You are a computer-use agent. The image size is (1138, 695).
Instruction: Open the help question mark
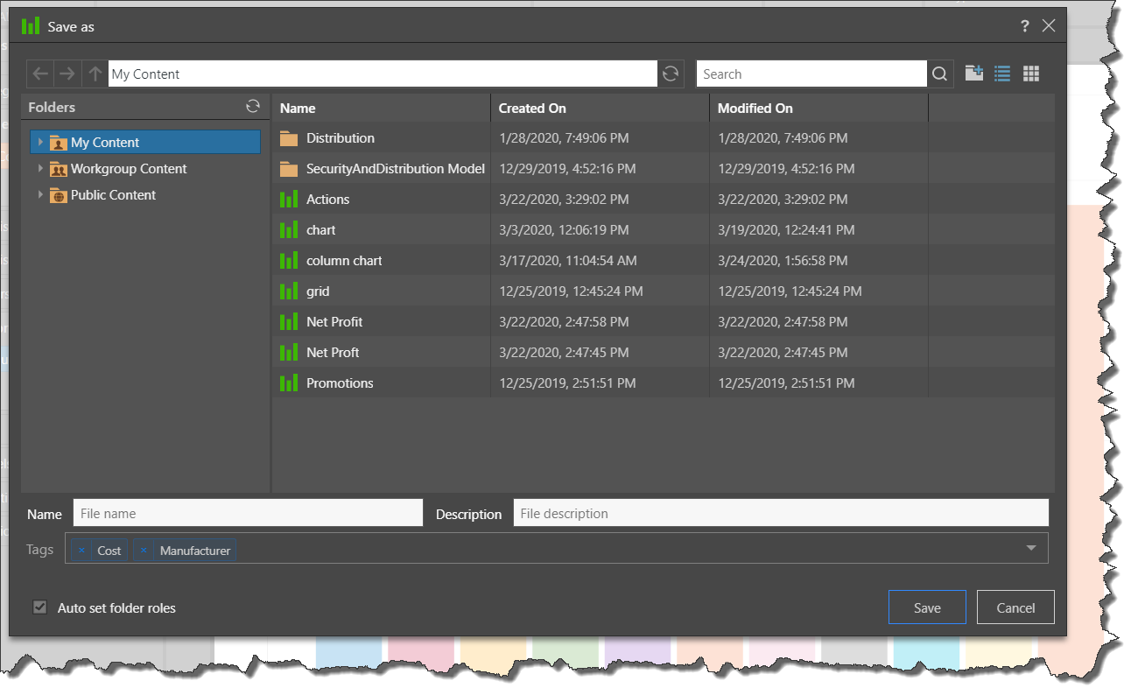[x=1025, y=26]
